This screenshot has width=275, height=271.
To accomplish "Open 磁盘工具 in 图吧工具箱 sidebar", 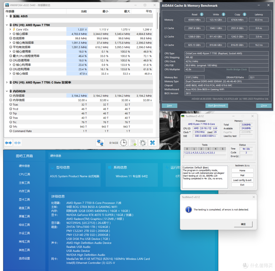I will point(24,208).
